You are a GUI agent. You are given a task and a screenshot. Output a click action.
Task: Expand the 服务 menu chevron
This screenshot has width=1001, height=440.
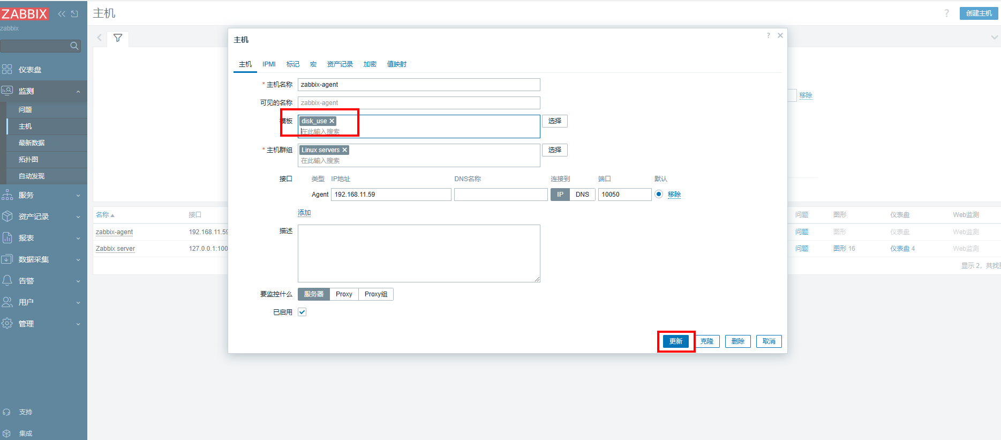78,195
